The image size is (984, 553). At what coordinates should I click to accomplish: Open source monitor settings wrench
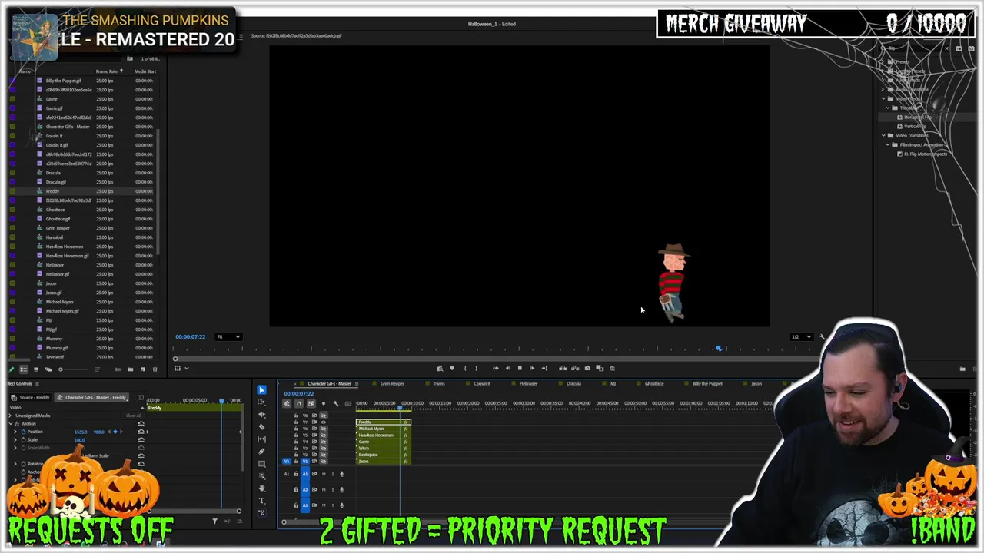tap(822, 336)
